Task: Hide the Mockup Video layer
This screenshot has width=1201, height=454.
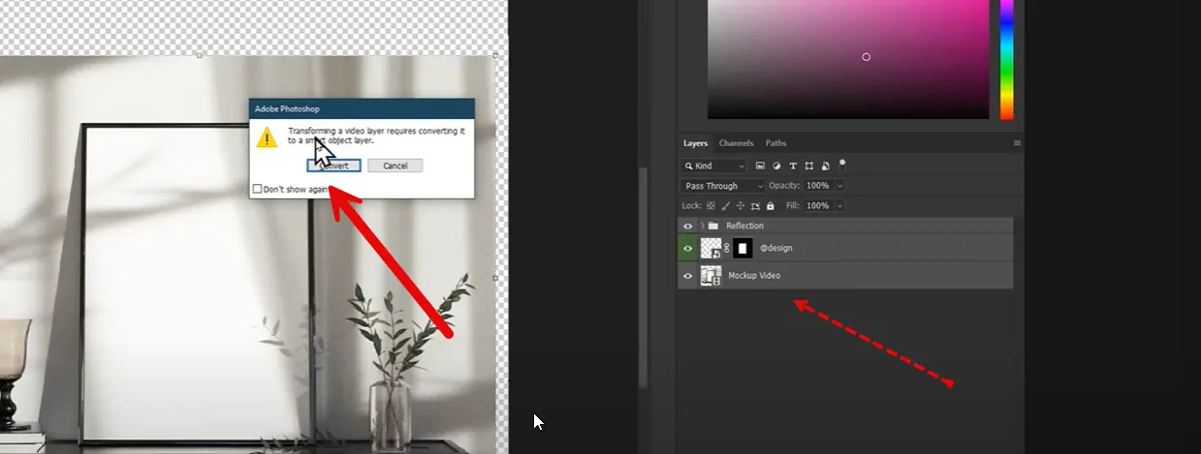Action: (x=688, y=276)
